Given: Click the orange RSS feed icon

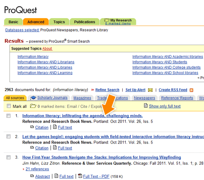Looking at the screenshot, I should pos(191,90).
